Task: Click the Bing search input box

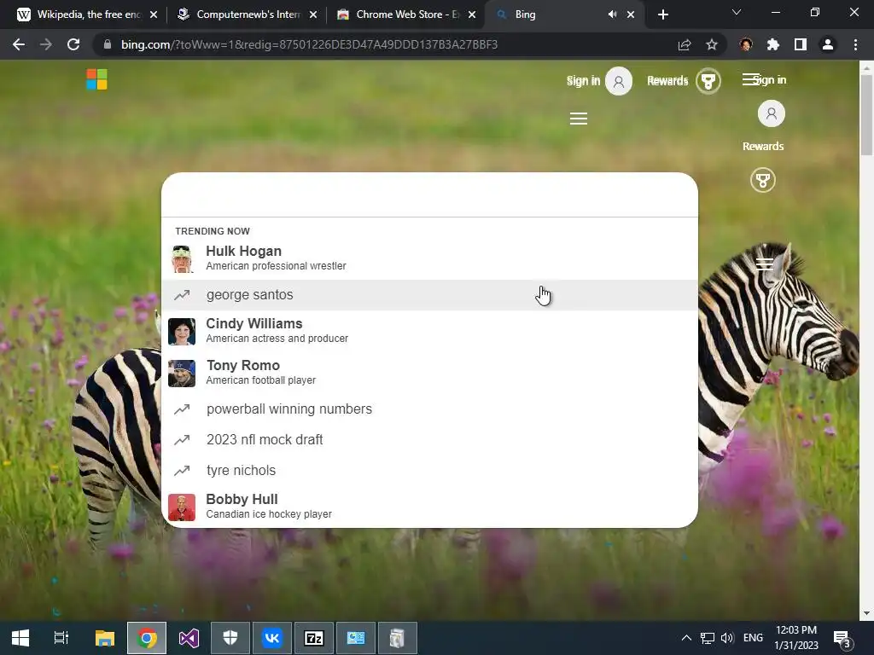Action: 429,195
